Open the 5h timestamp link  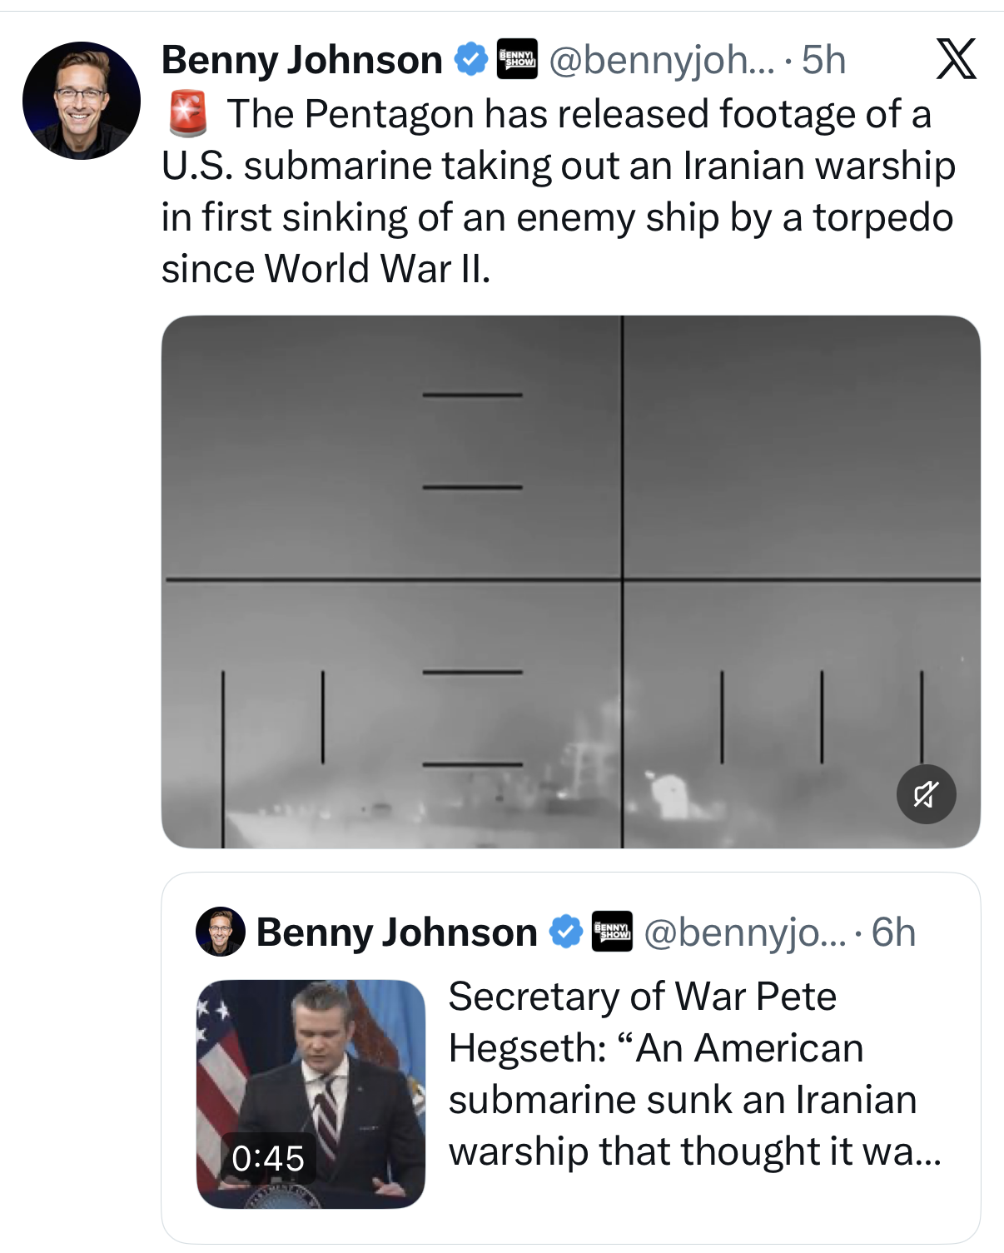[x=823, y=60]
